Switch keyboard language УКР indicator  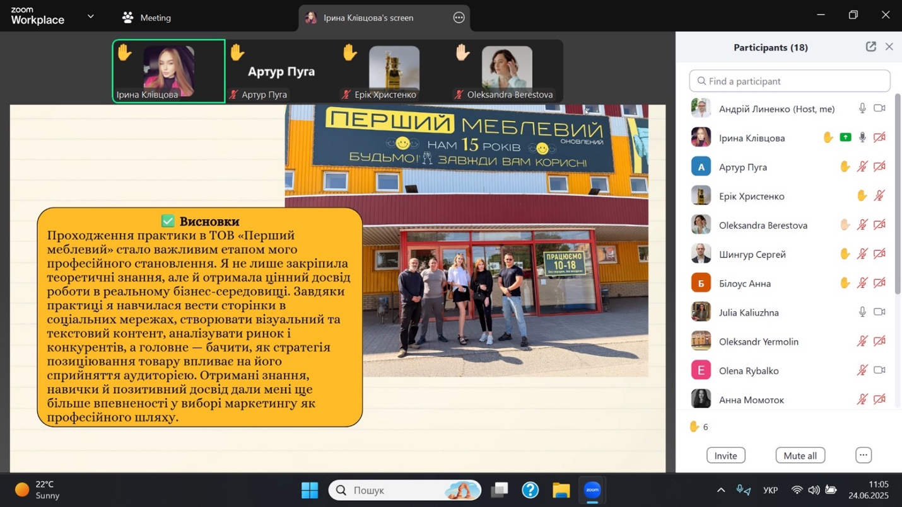click(770, 490)
